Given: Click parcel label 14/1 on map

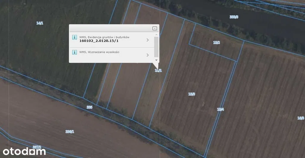Looking at the screenshot, I should [40, 23].
